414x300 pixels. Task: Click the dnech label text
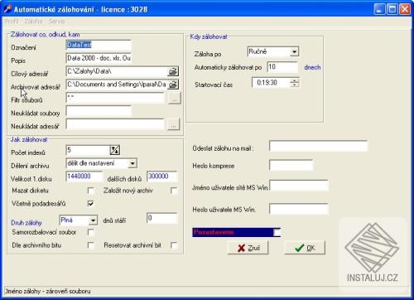(312, 67)
